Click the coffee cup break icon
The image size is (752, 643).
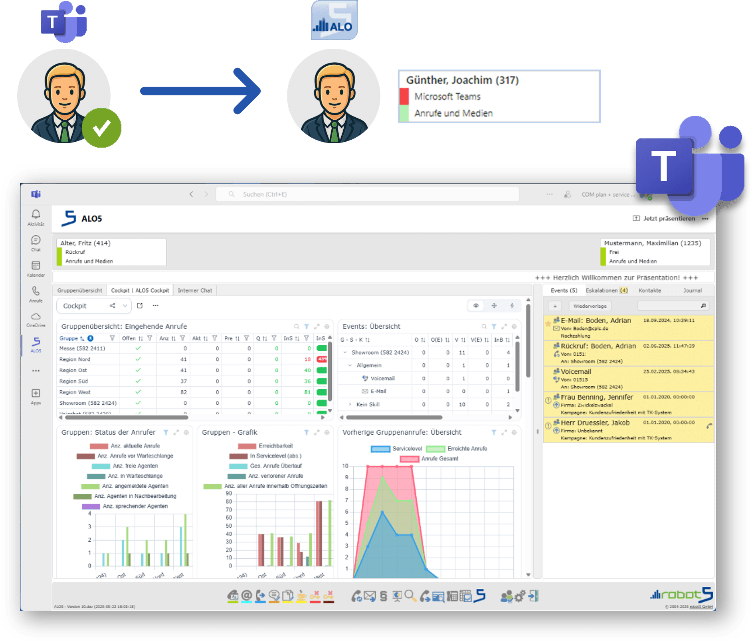tap(302, 596)
